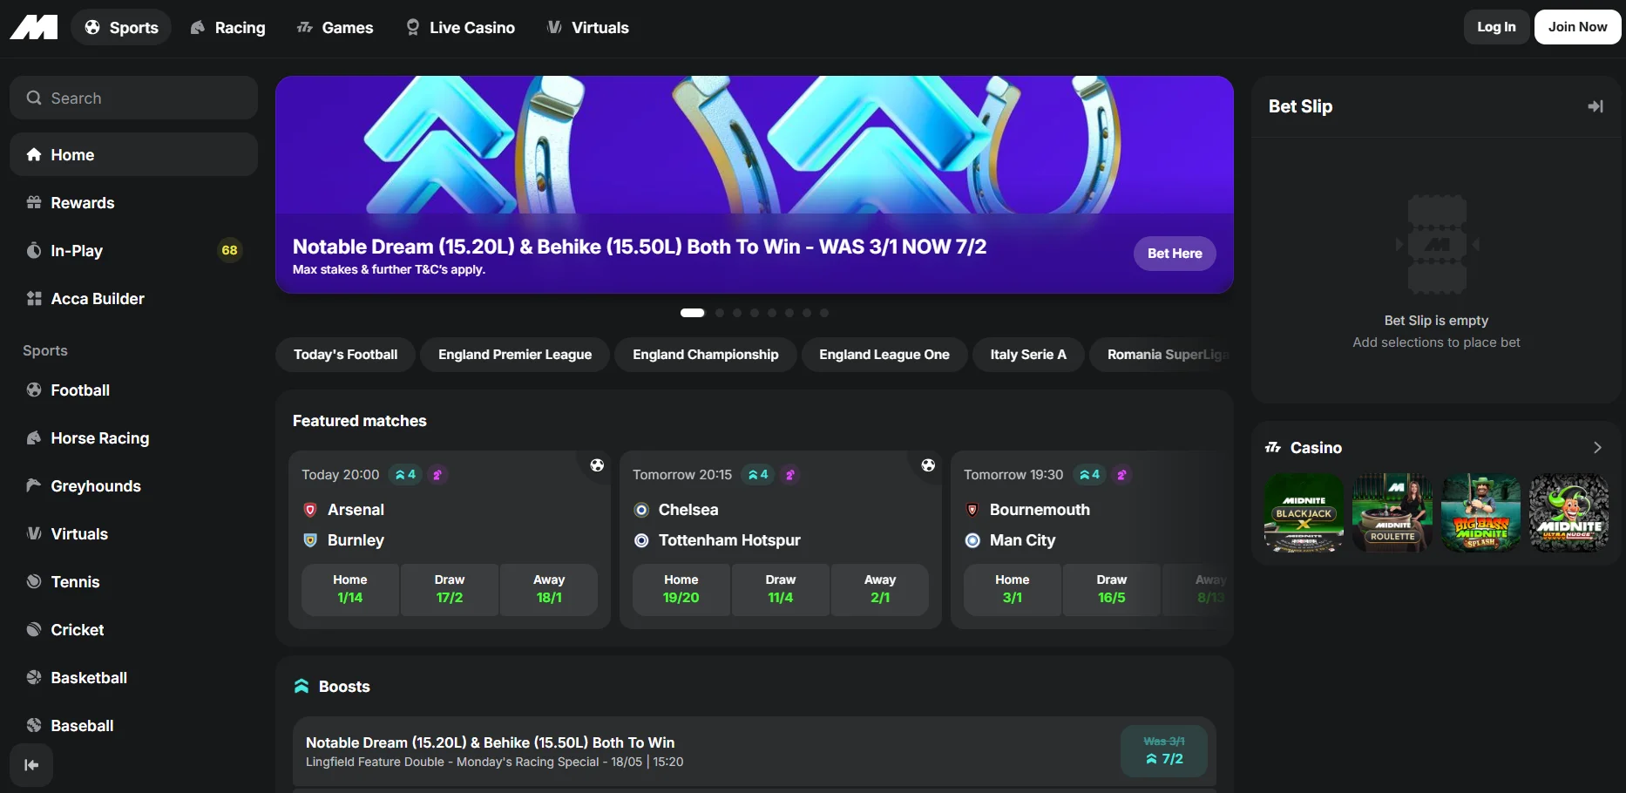Image resolution: width=1626 pixels, height=793 pixels.
Task: Click the boost badge on the Bournemouth vs Man City card
Action: (x=1090, y=475)
